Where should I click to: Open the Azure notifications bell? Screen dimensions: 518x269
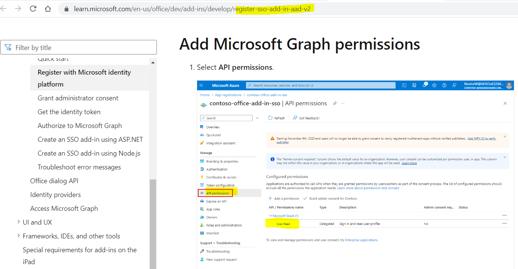424,85
